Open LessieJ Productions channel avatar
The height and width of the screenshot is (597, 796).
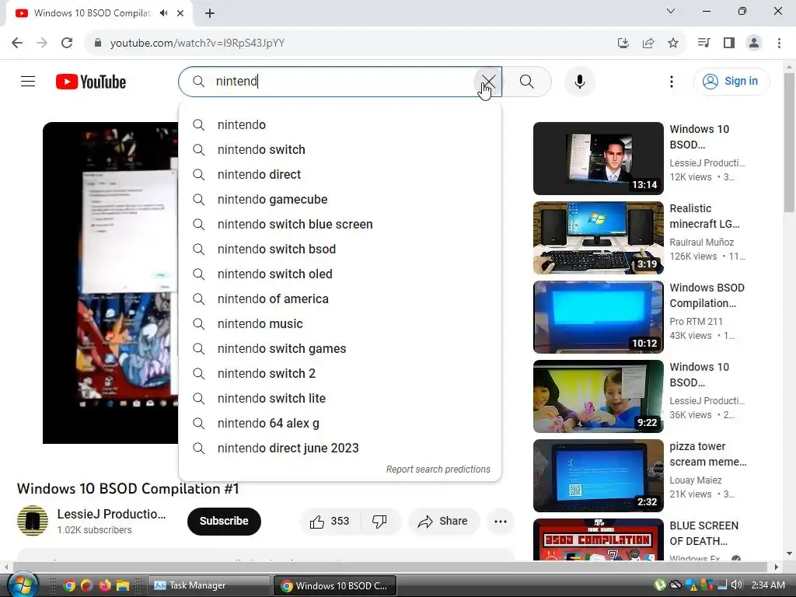33,521
